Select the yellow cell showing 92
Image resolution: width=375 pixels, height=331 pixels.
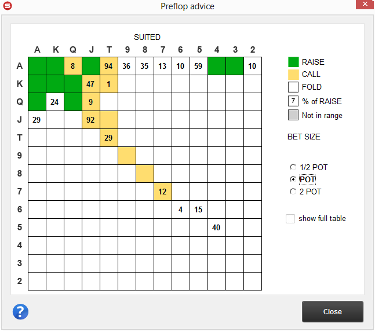pos(90,120)
